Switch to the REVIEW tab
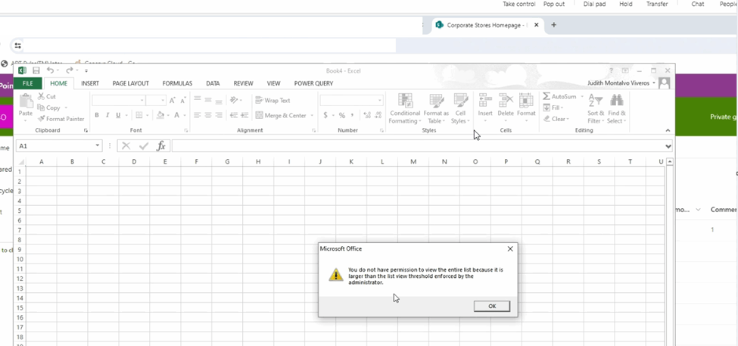This screenshot has height=346, width=738. click(x=243, y=83)
